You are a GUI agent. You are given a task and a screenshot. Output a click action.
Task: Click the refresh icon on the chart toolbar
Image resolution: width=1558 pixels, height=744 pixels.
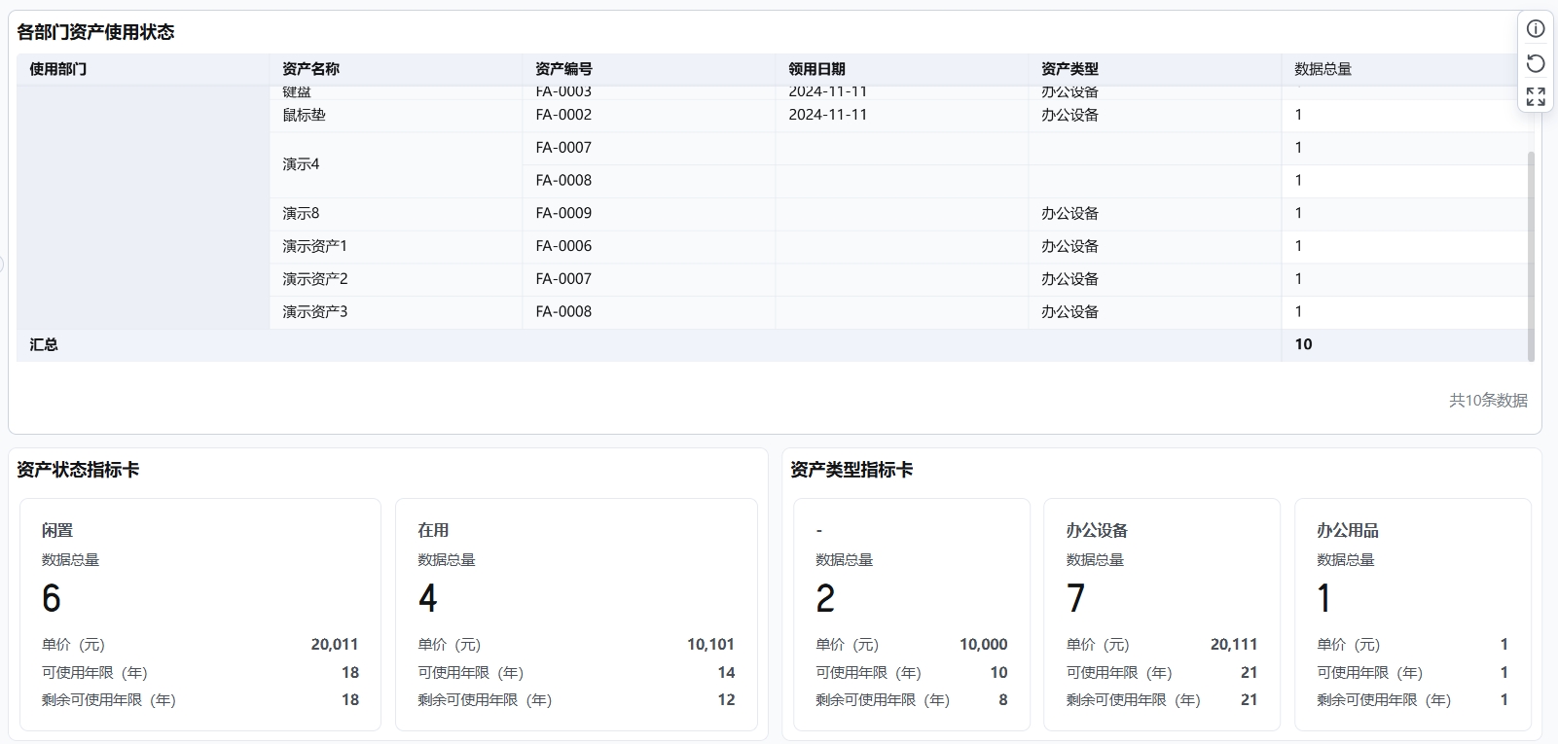1536,63
